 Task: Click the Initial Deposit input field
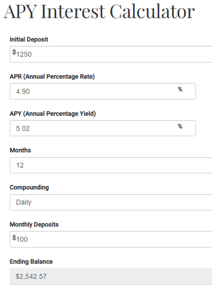click(x=111, y=54)
